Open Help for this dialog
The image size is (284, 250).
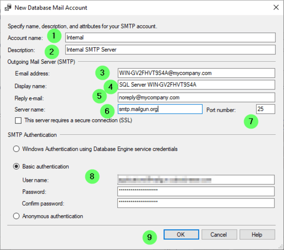pyautogui.click(x=257, y=235)
